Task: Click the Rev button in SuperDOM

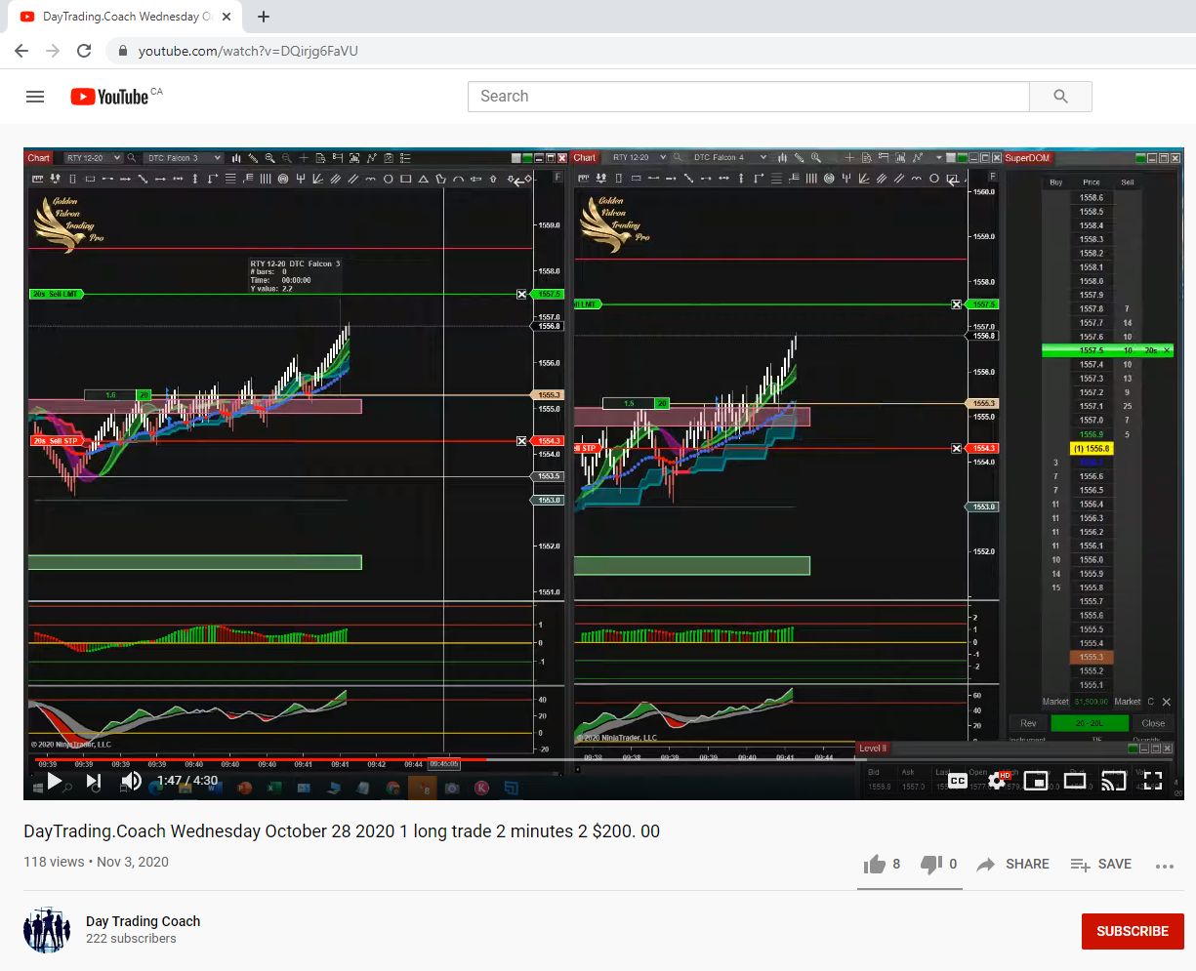Action: [x=1028, y=723]
